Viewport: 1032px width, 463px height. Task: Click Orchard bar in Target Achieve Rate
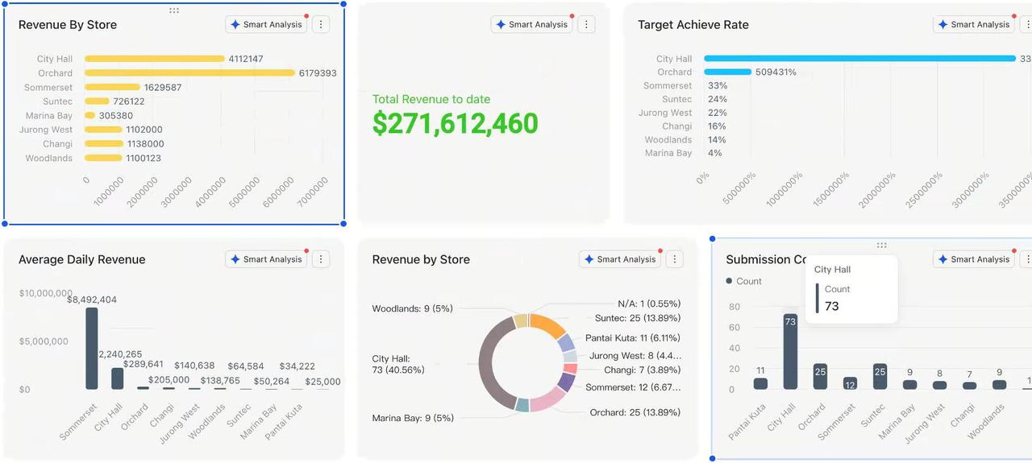(x=727, y=72)
